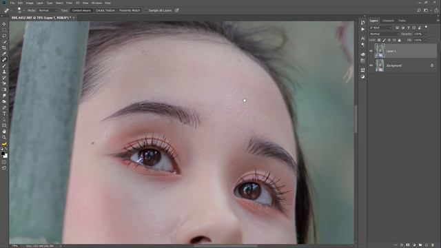Click the layer Opacity value field
441x248 pixels.
[x=418, y=34]
